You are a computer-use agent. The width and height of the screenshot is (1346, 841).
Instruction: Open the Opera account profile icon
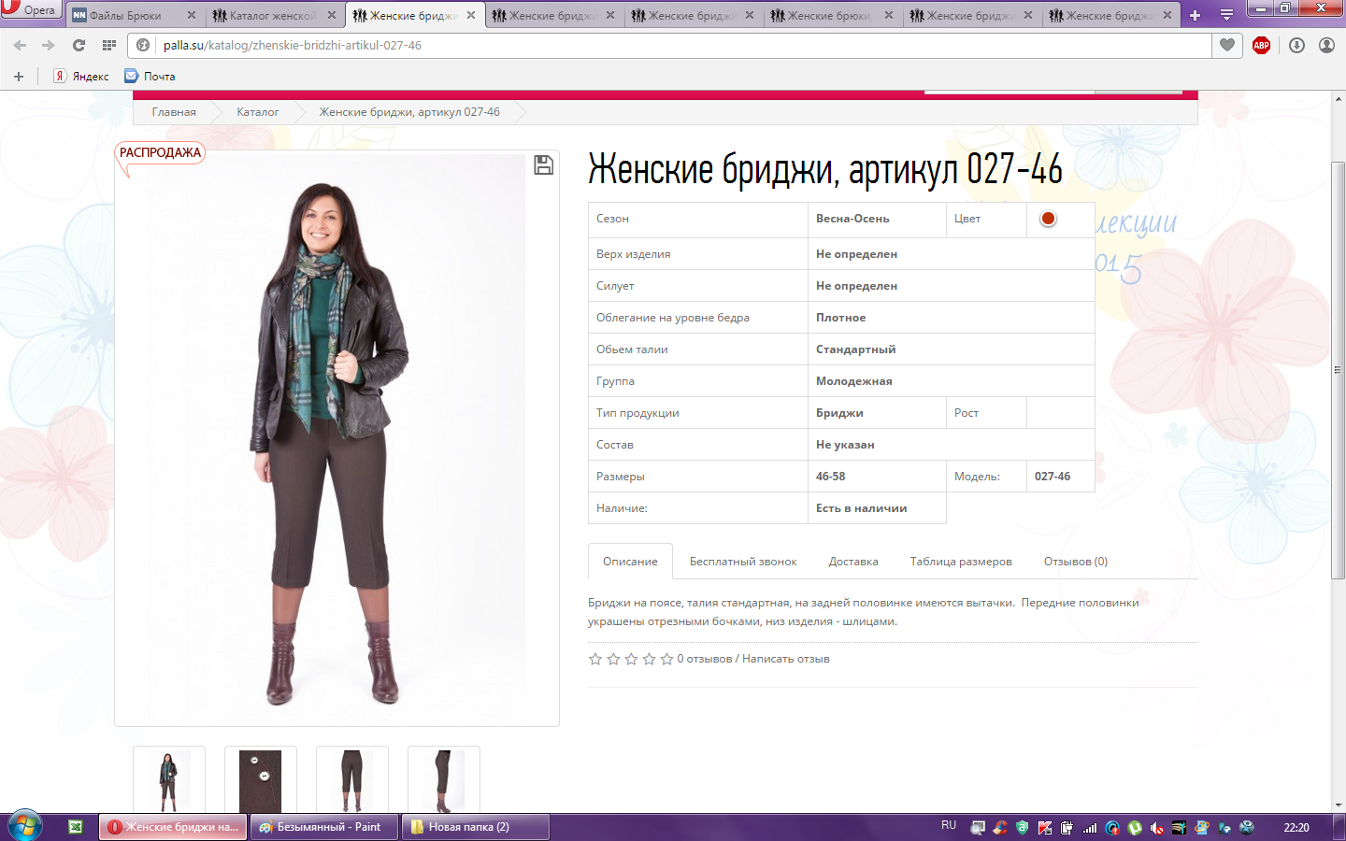(1326, 45)
